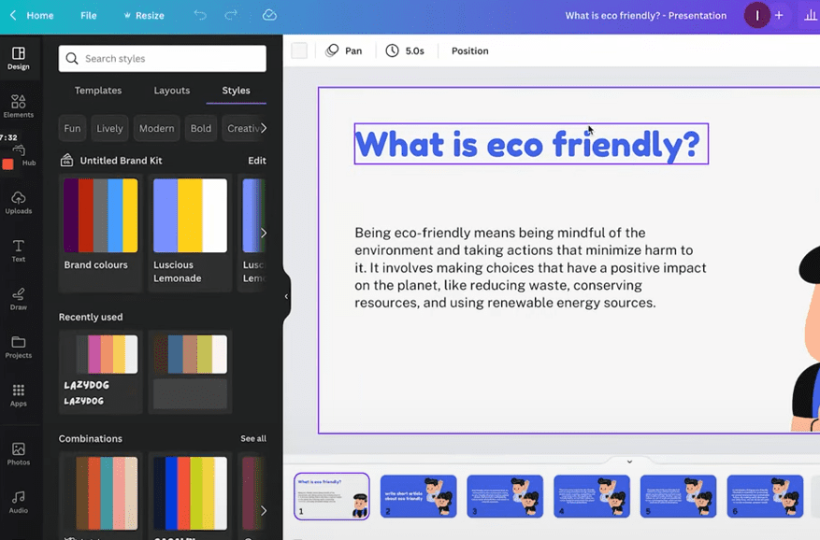Viewport: 820px width, 540px height.
Task: Open the Apps panel
Action: pos(19,395)
